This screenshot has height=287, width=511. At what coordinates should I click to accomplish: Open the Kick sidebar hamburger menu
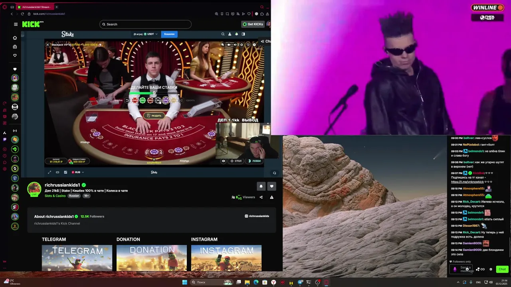(16, 24)
